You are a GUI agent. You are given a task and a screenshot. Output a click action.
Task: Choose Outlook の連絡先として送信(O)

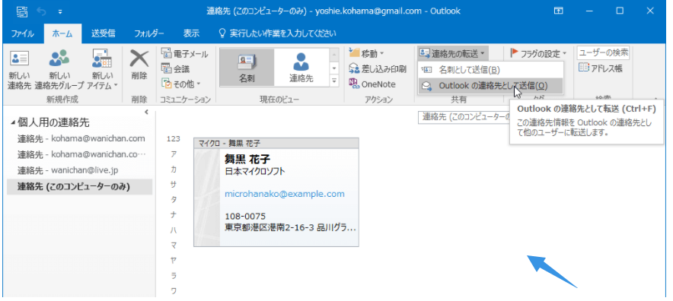[x=490, y=86]
